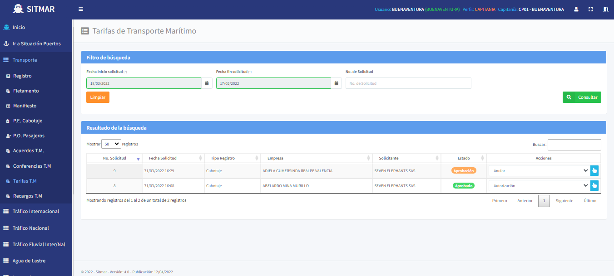Expand the Autorización actions dropdown
Screen dimensions: 614x276
pyautogui.click(x=539, y=185)
